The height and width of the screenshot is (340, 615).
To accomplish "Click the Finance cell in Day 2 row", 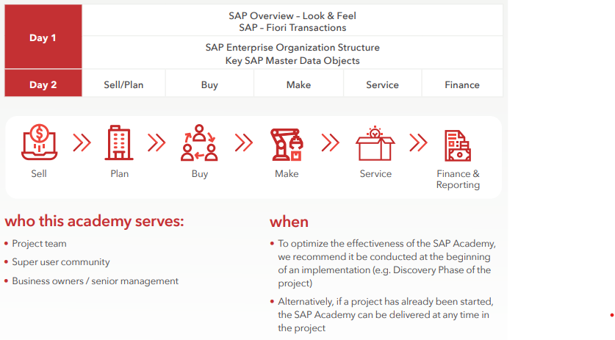I will coord(462,84).
